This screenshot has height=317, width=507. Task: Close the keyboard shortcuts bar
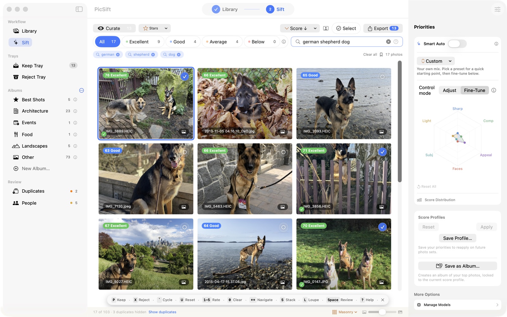click(x=382, y=300)
